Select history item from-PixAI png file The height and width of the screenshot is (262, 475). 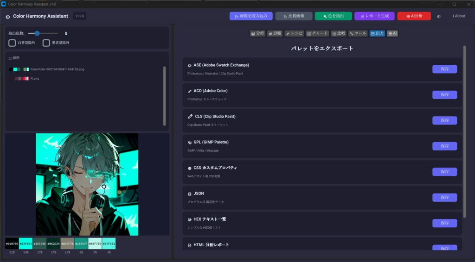pyautogui.click(x=47, y=69)
